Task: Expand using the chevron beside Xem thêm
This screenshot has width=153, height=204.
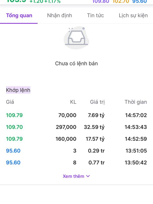Action: point(88,176)
